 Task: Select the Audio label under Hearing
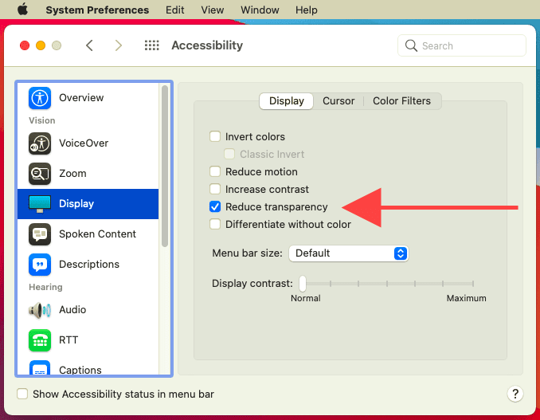click(x=72, y=310)
